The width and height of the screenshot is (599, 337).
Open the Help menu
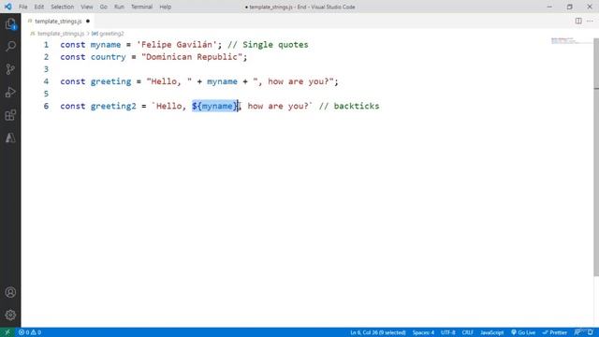pos(166,7)
